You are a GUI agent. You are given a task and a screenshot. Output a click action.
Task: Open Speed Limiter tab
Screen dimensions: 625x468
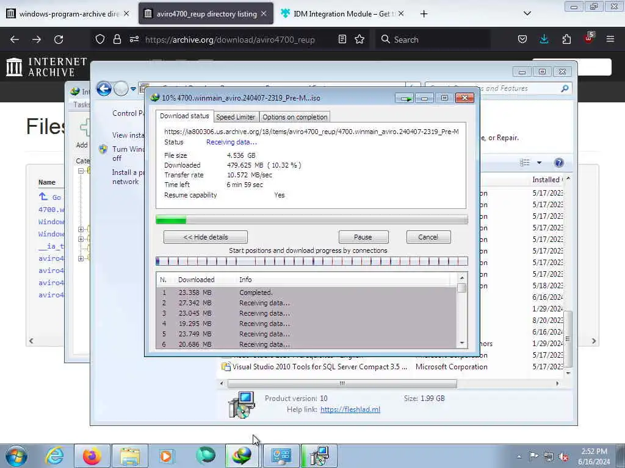236,117
